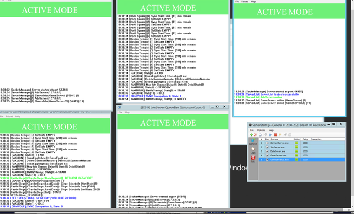Open the Help menu in ServerStartUp
This screenshot has height=214, width=354.
(x=271, y=130)
